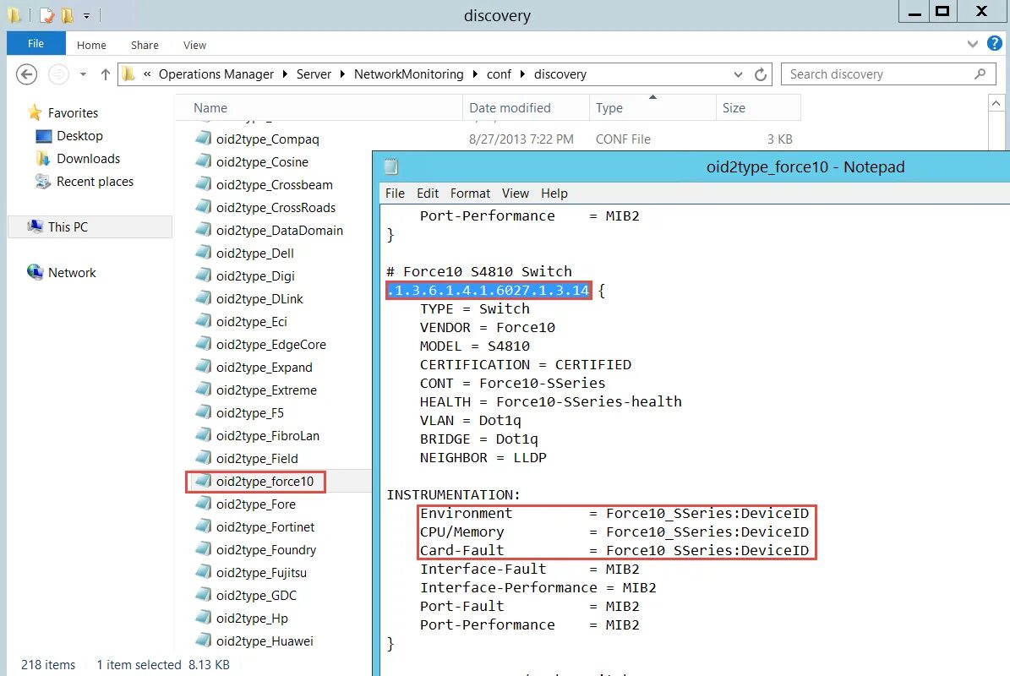This screenshot has height=676, width=1010.
Task: Click the Forward navigation arrow
Action: click(x=58, y=74)
